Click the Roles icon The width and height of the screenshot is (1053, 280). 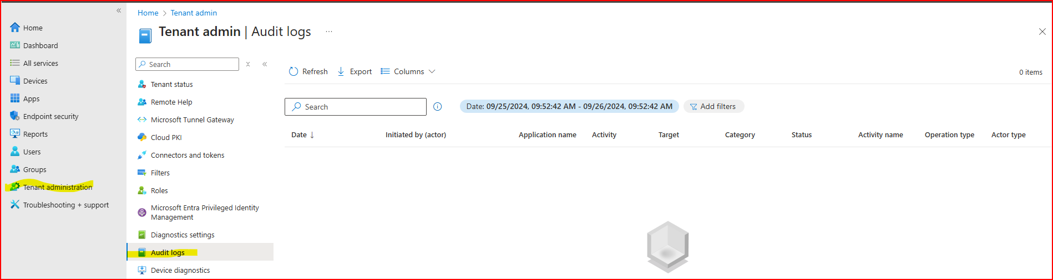(142, 190)
